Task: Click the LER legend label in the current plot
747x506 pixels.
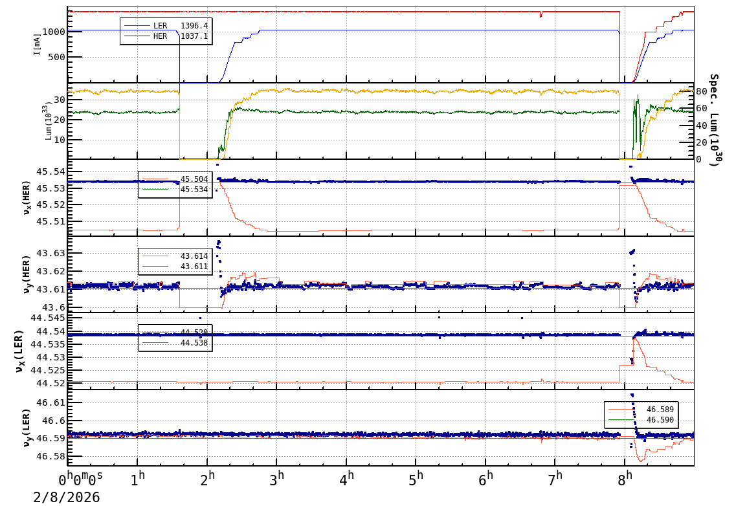Action: coord(160,26)
